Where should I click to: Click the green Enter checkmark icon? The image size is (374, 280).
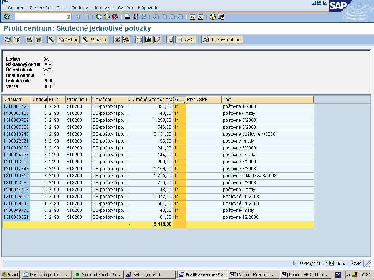pyautogui.click(x=7, y=17)
